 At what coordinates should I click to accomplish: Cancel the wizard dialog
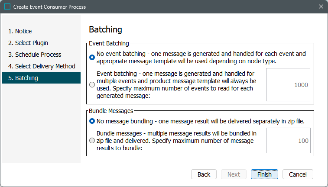298,174
